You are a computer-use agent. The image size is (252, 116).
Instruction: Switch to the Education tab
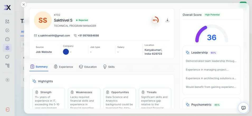[88, 67]
